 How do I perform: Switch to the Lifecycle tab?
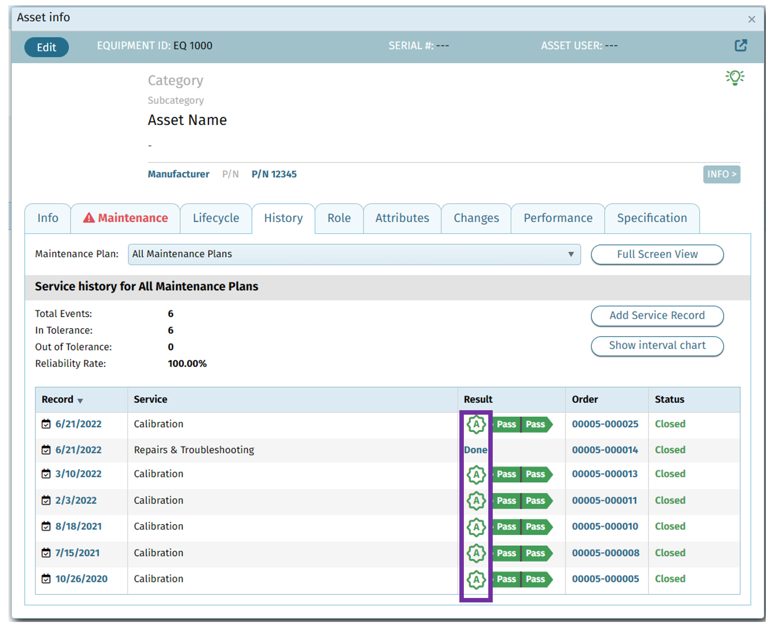[x=216, y=218]
